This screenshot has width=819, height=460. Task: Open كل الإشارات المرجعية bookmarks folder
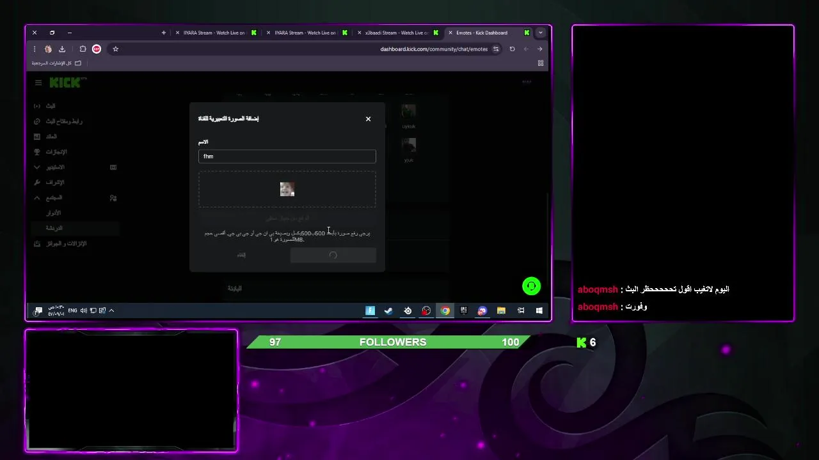point(56,63)
